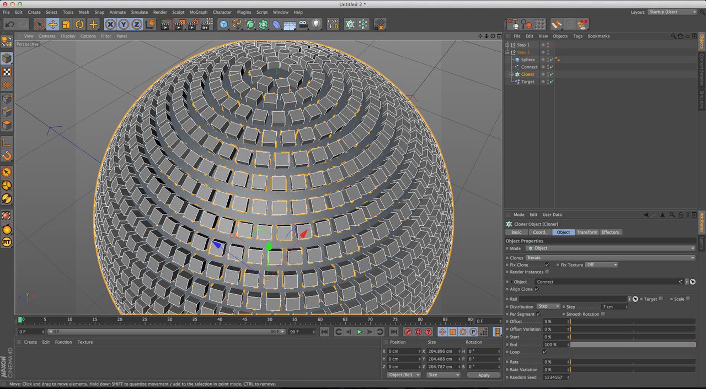Select the Sphere object in the Objects tree
The image size is (706, 389).
tap(528, 60)
